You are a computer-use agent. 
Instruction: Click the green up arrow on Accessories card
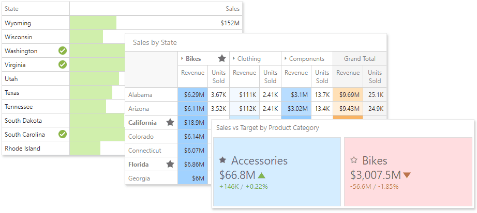(261, 175)
